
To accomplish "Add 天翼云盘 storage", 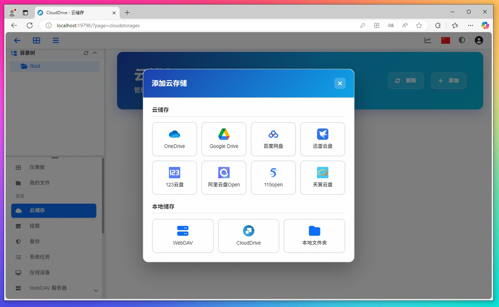I will click(x=323, y=178).
